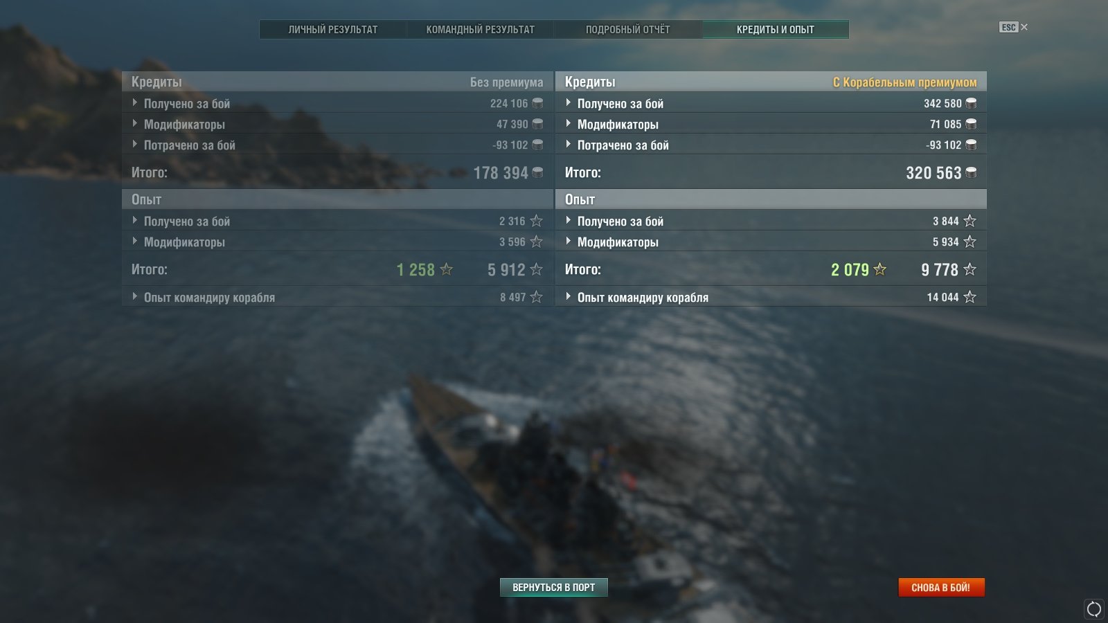The image size is (1108, 623).
Task: Switch to 'Командный результат' tab
Action: pos(480,29)
